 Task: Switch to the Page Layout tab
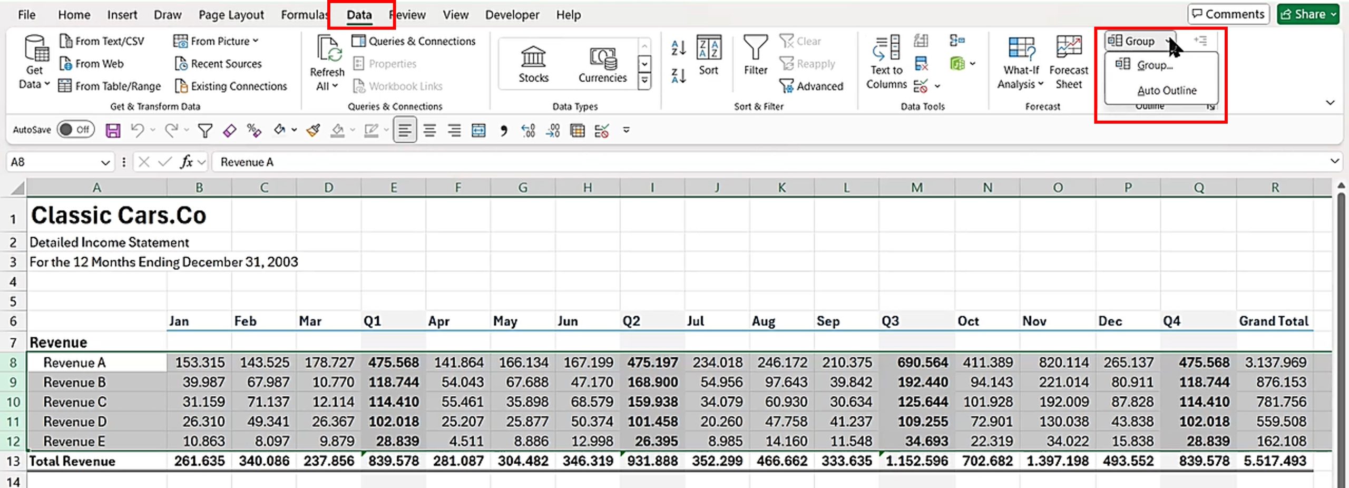pos(231,15)
